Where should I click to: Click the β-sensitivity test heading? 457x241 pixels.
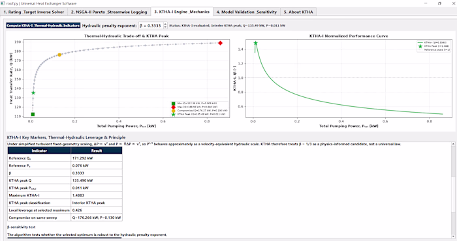(x=22, y=227)
